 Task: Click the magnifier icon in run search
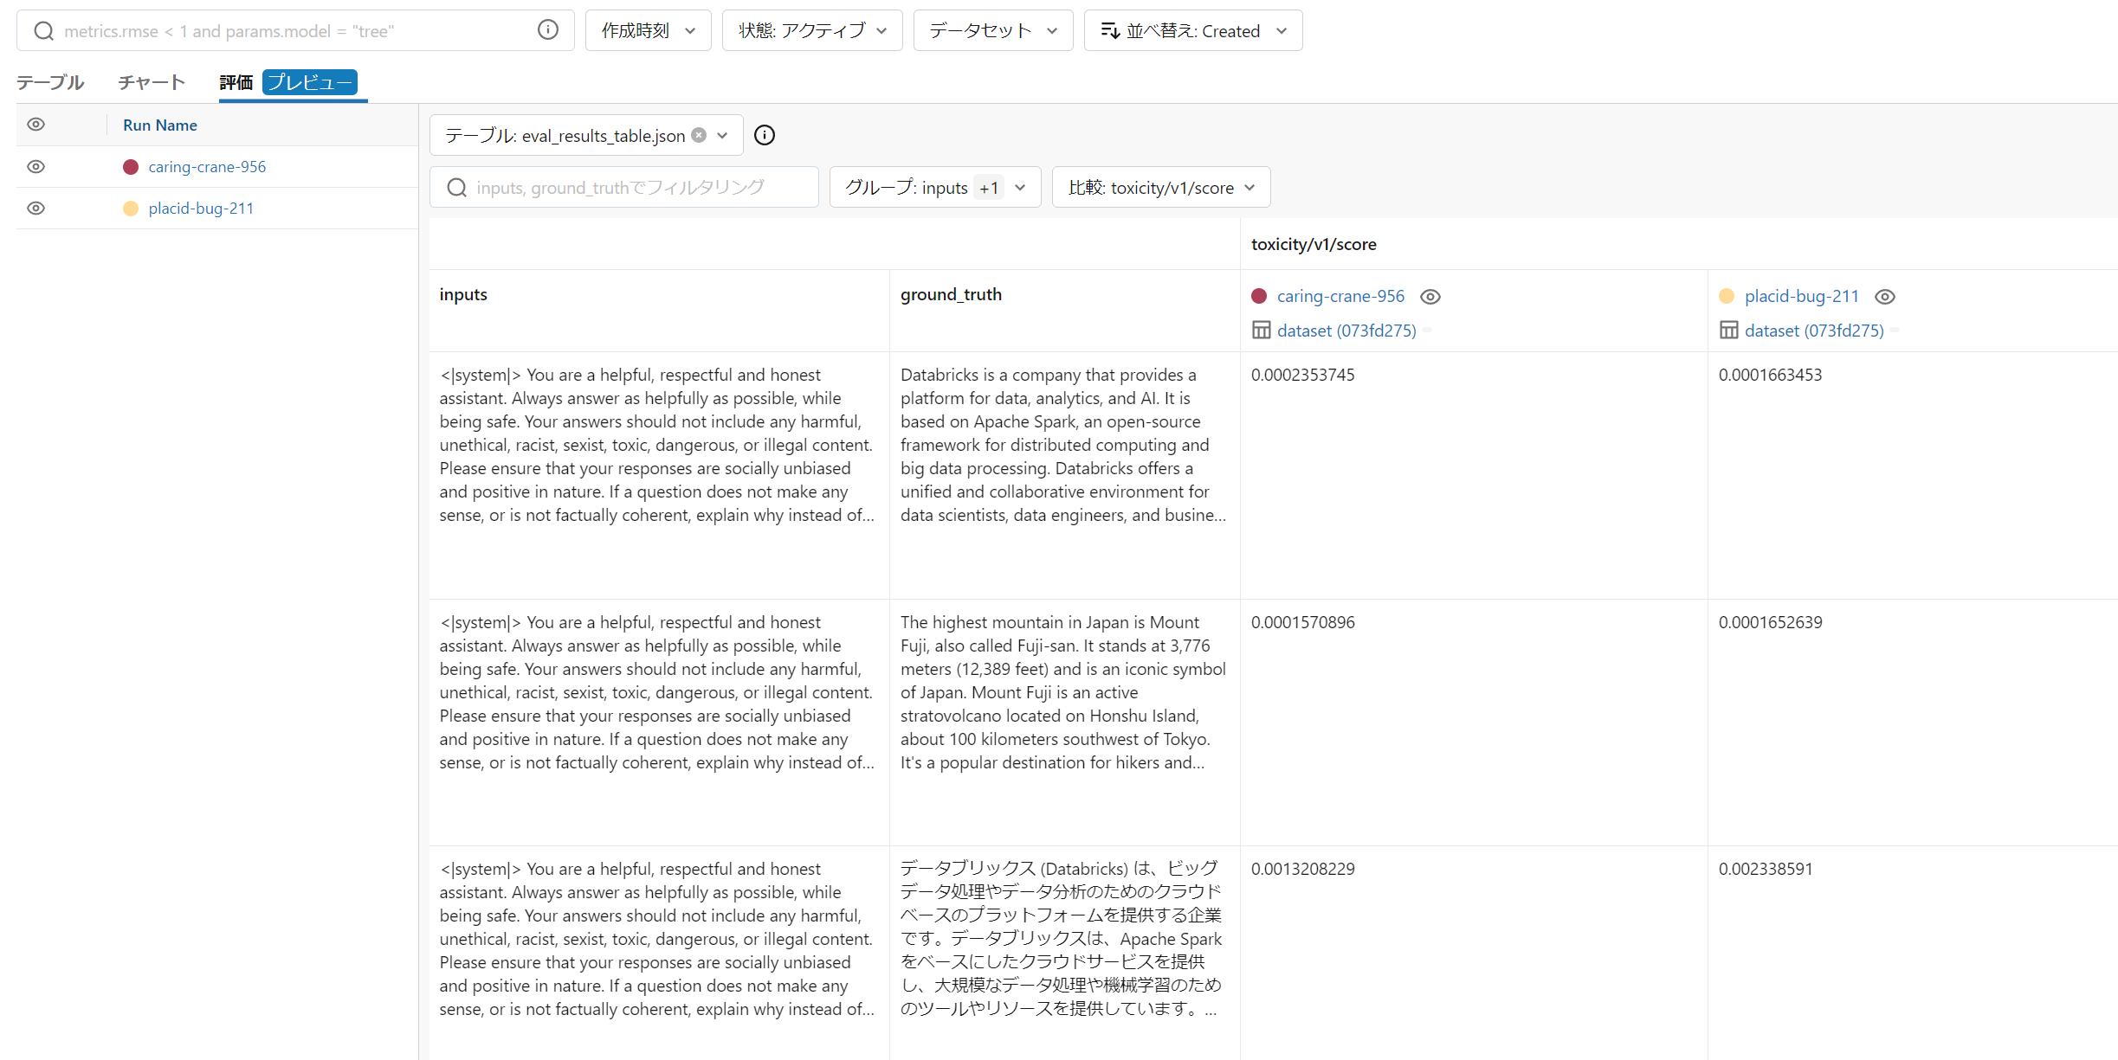pos(43,31)
